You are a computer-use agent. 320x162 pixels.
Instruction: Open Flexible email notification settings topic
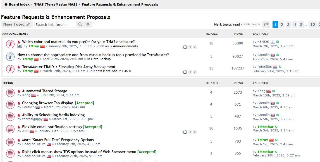tap(52, 127)
